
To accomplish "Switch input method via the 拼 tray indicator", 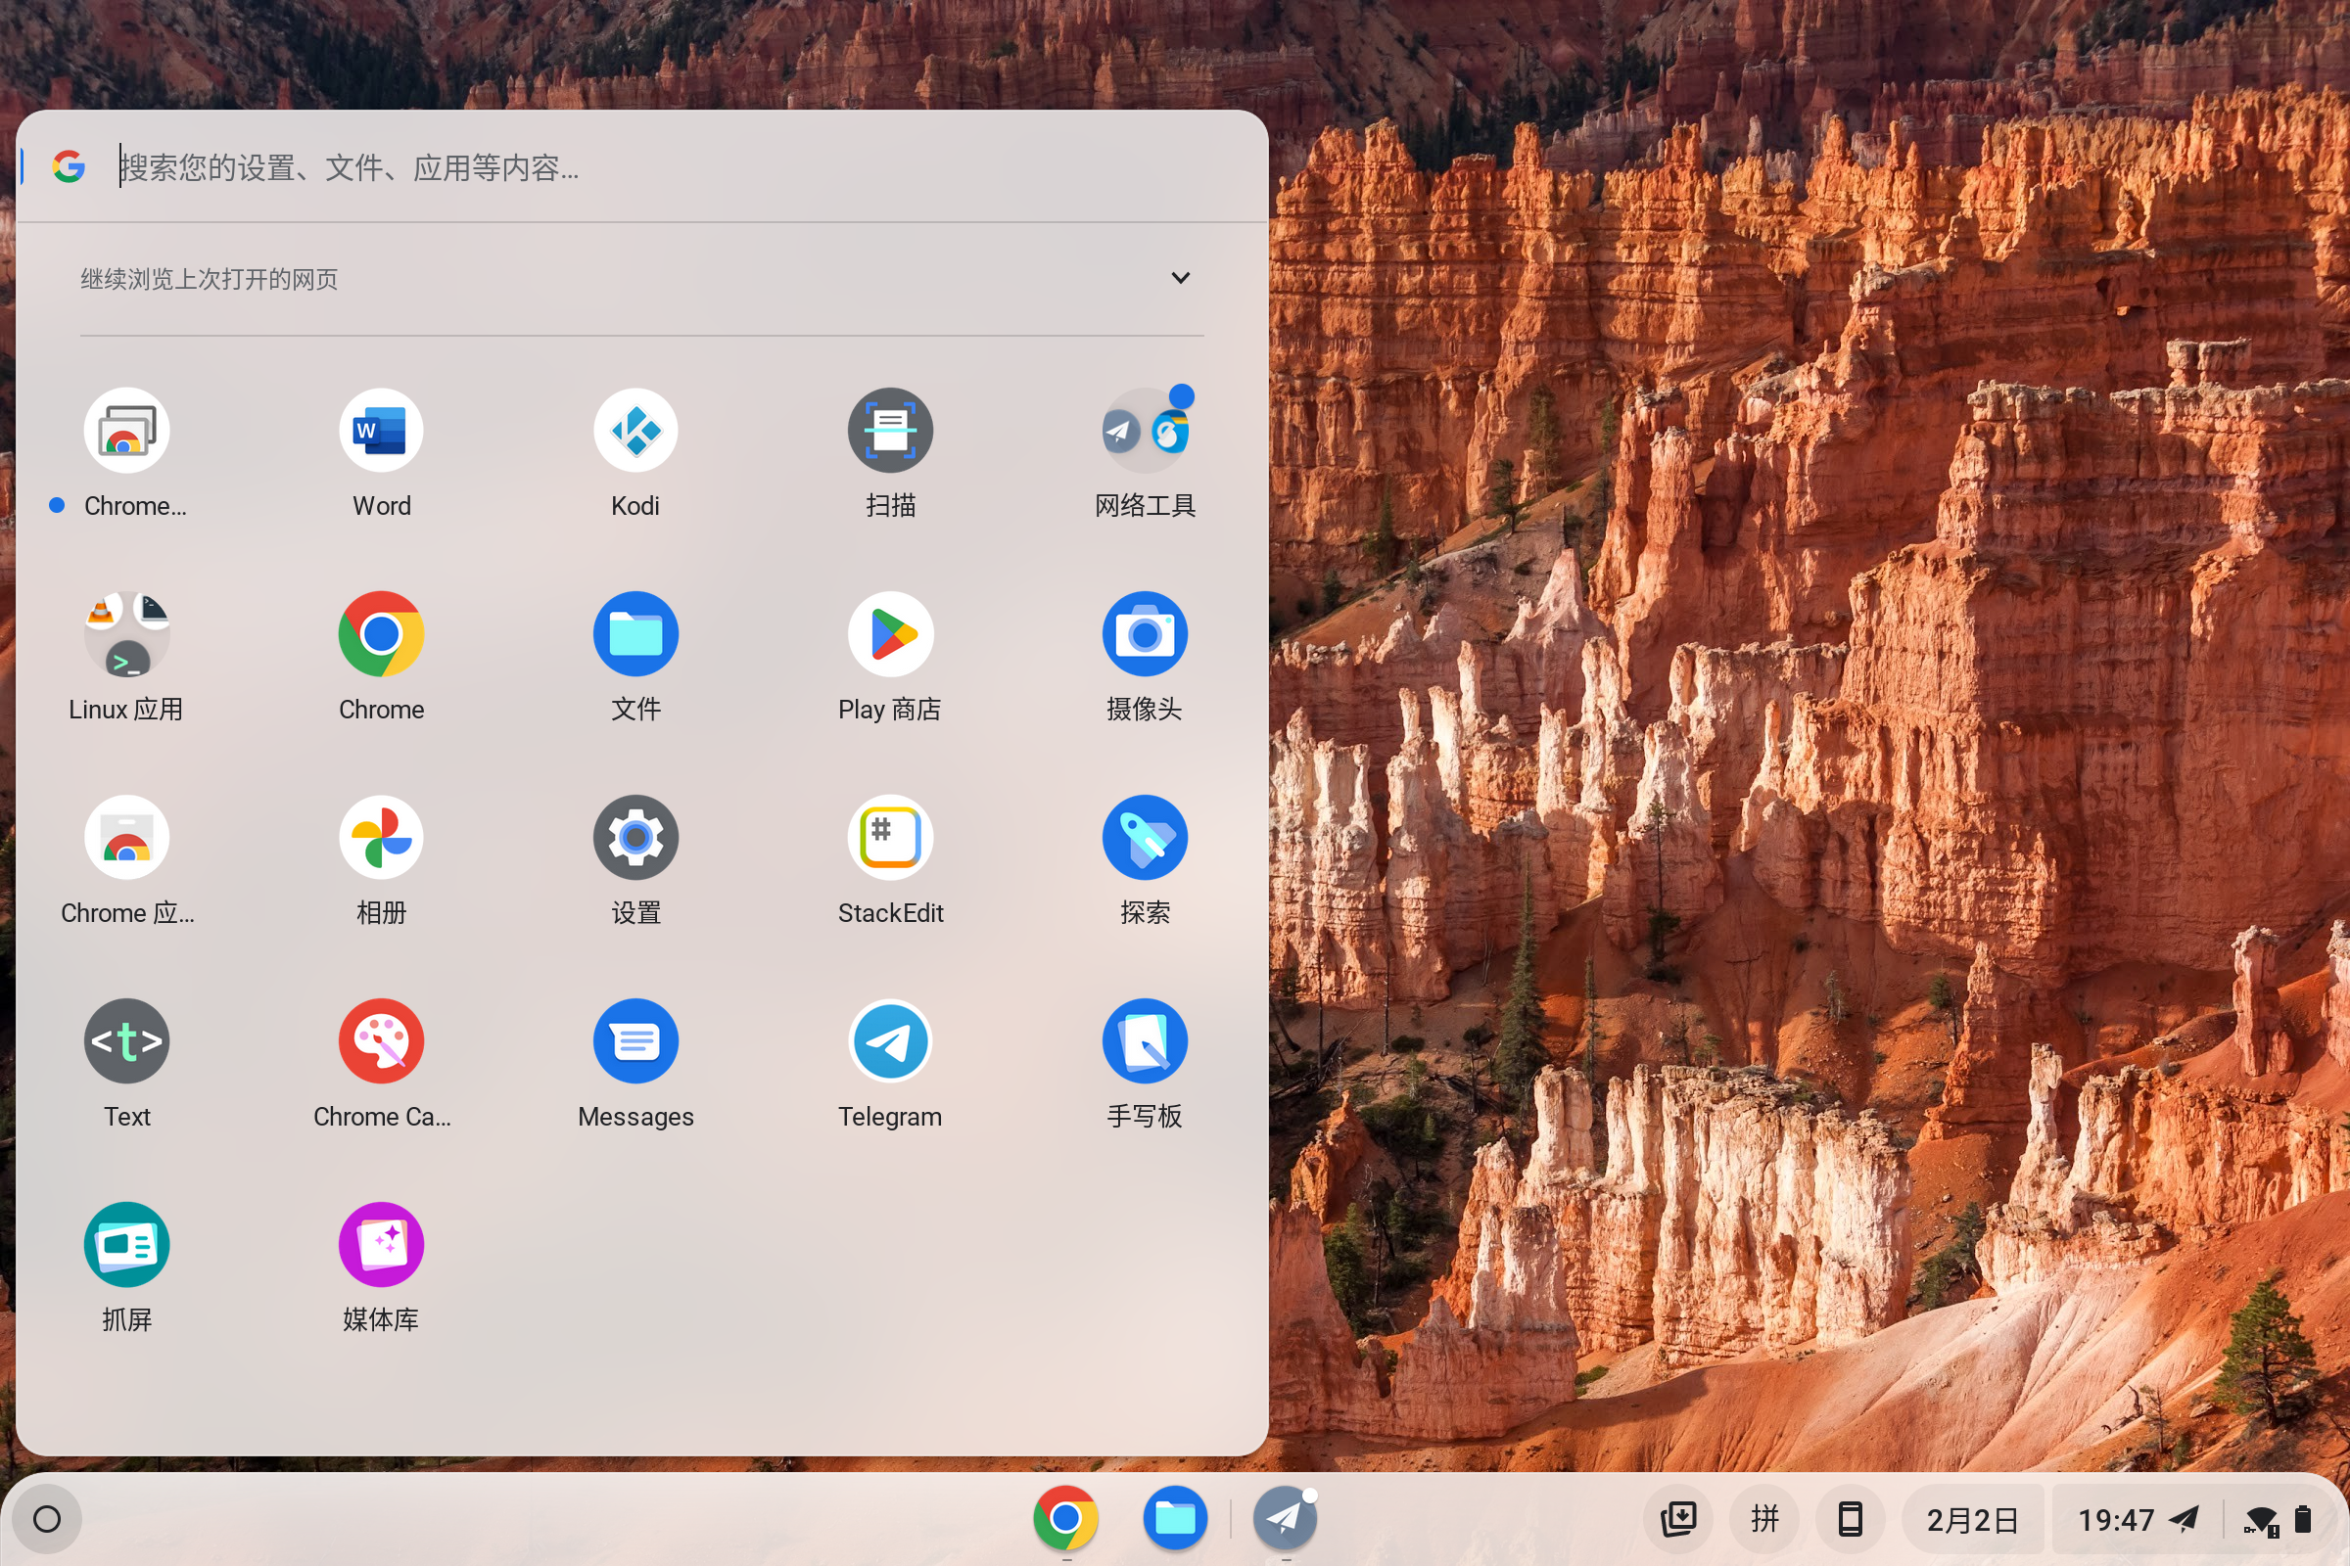I will point(1764,1518).
